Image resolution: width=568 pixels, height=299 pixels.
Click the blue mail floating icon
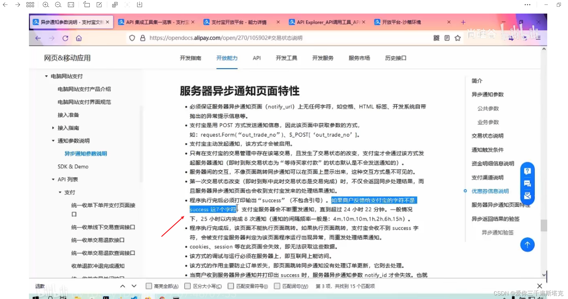click(527, 196)
